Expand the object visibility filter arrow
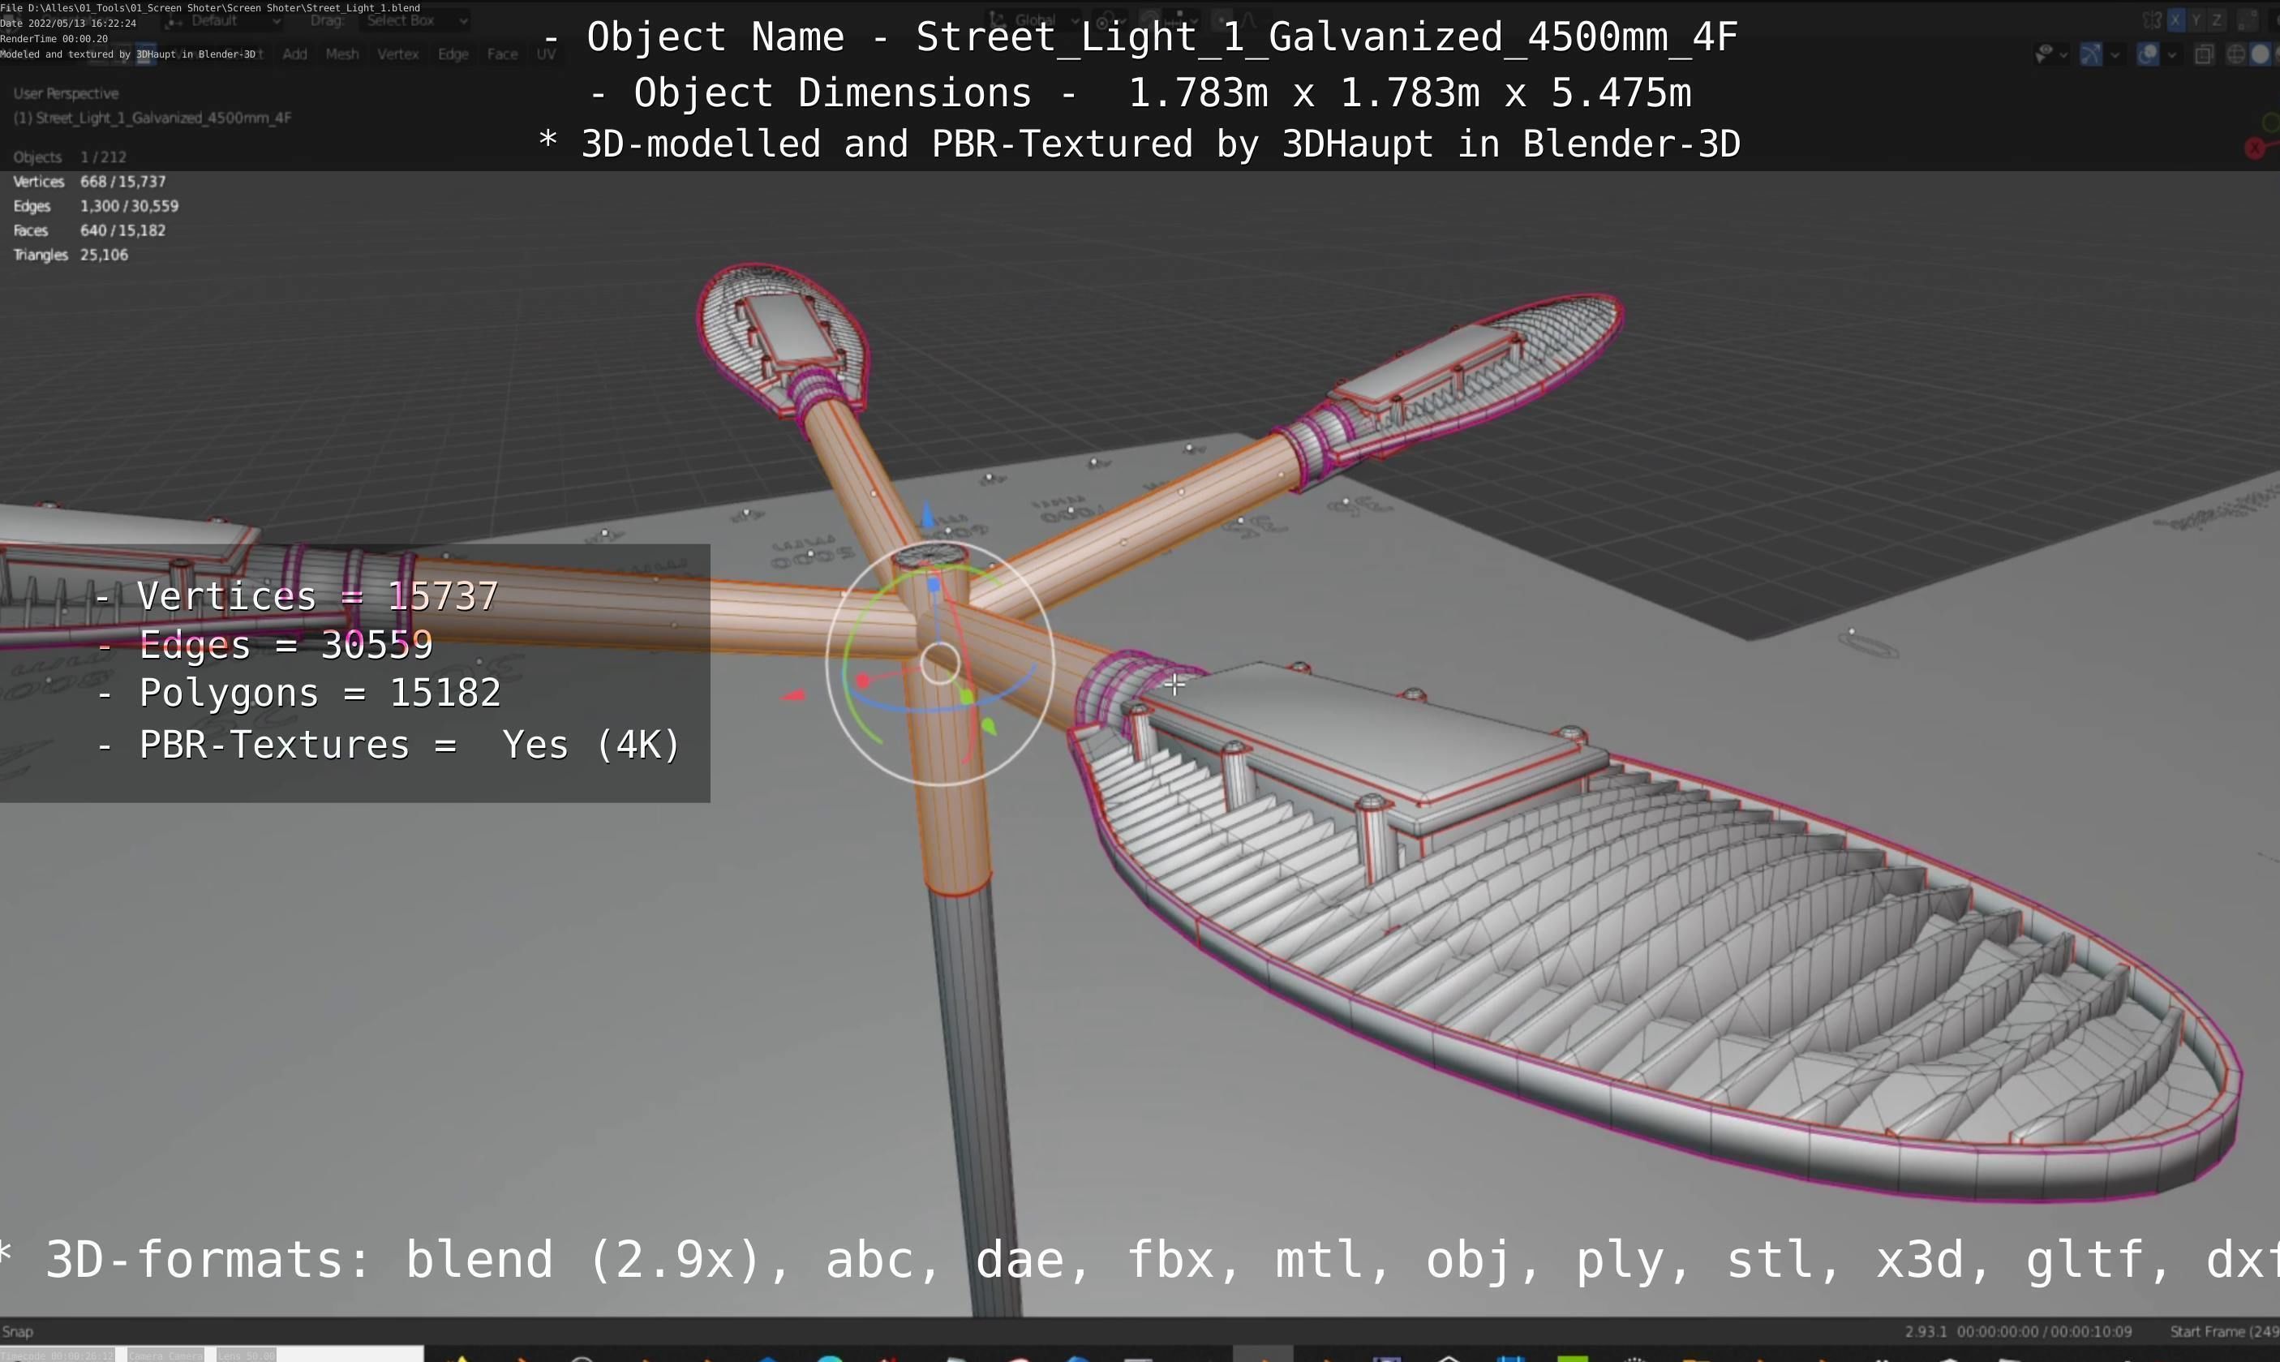 pos(2063,55)
